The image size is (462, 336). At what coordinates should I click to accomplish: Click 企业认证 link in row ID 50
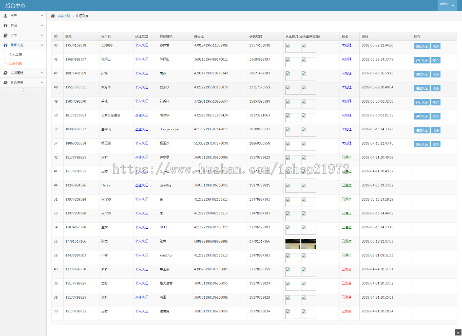(141, 115)
